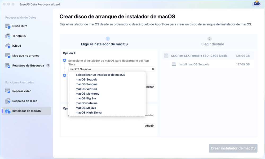Click the Install macOS Sequoia volume icon

pos(174,64)
